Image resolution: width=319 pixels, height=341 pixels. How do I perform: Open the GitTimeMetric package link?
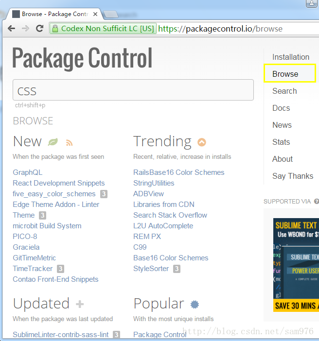pyautogui.click(x=35, y=258)
